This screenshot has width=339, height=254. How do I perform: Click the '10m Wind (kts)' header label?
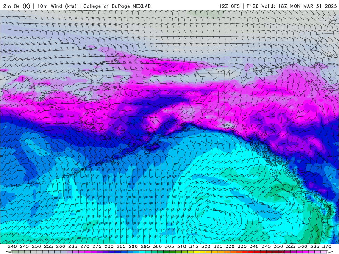57,6
